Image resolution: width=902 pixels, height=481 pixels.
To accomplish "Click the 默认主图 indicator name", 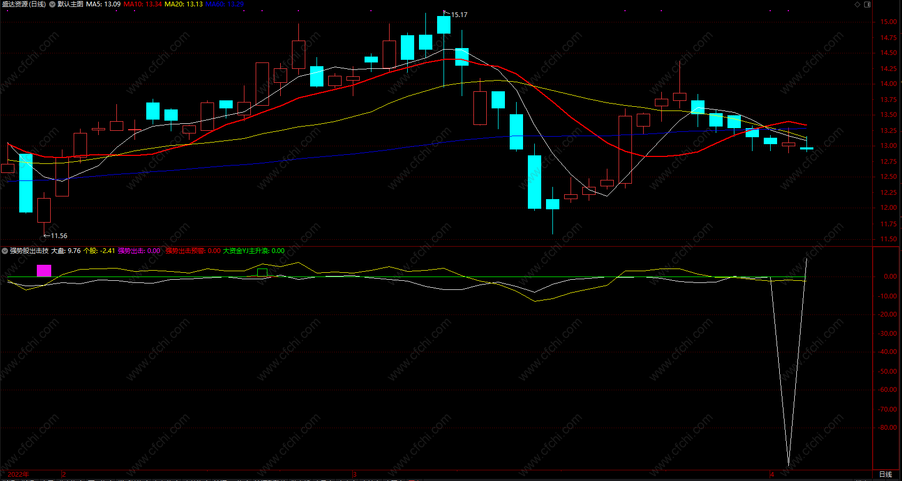I will (x=70, y=4).
